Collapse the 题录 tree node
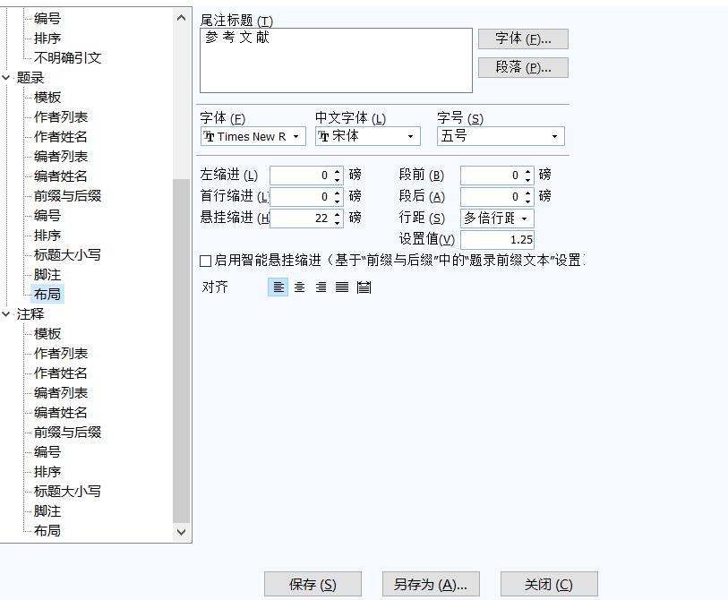This screenshot has height=600, width=728. 6,78
